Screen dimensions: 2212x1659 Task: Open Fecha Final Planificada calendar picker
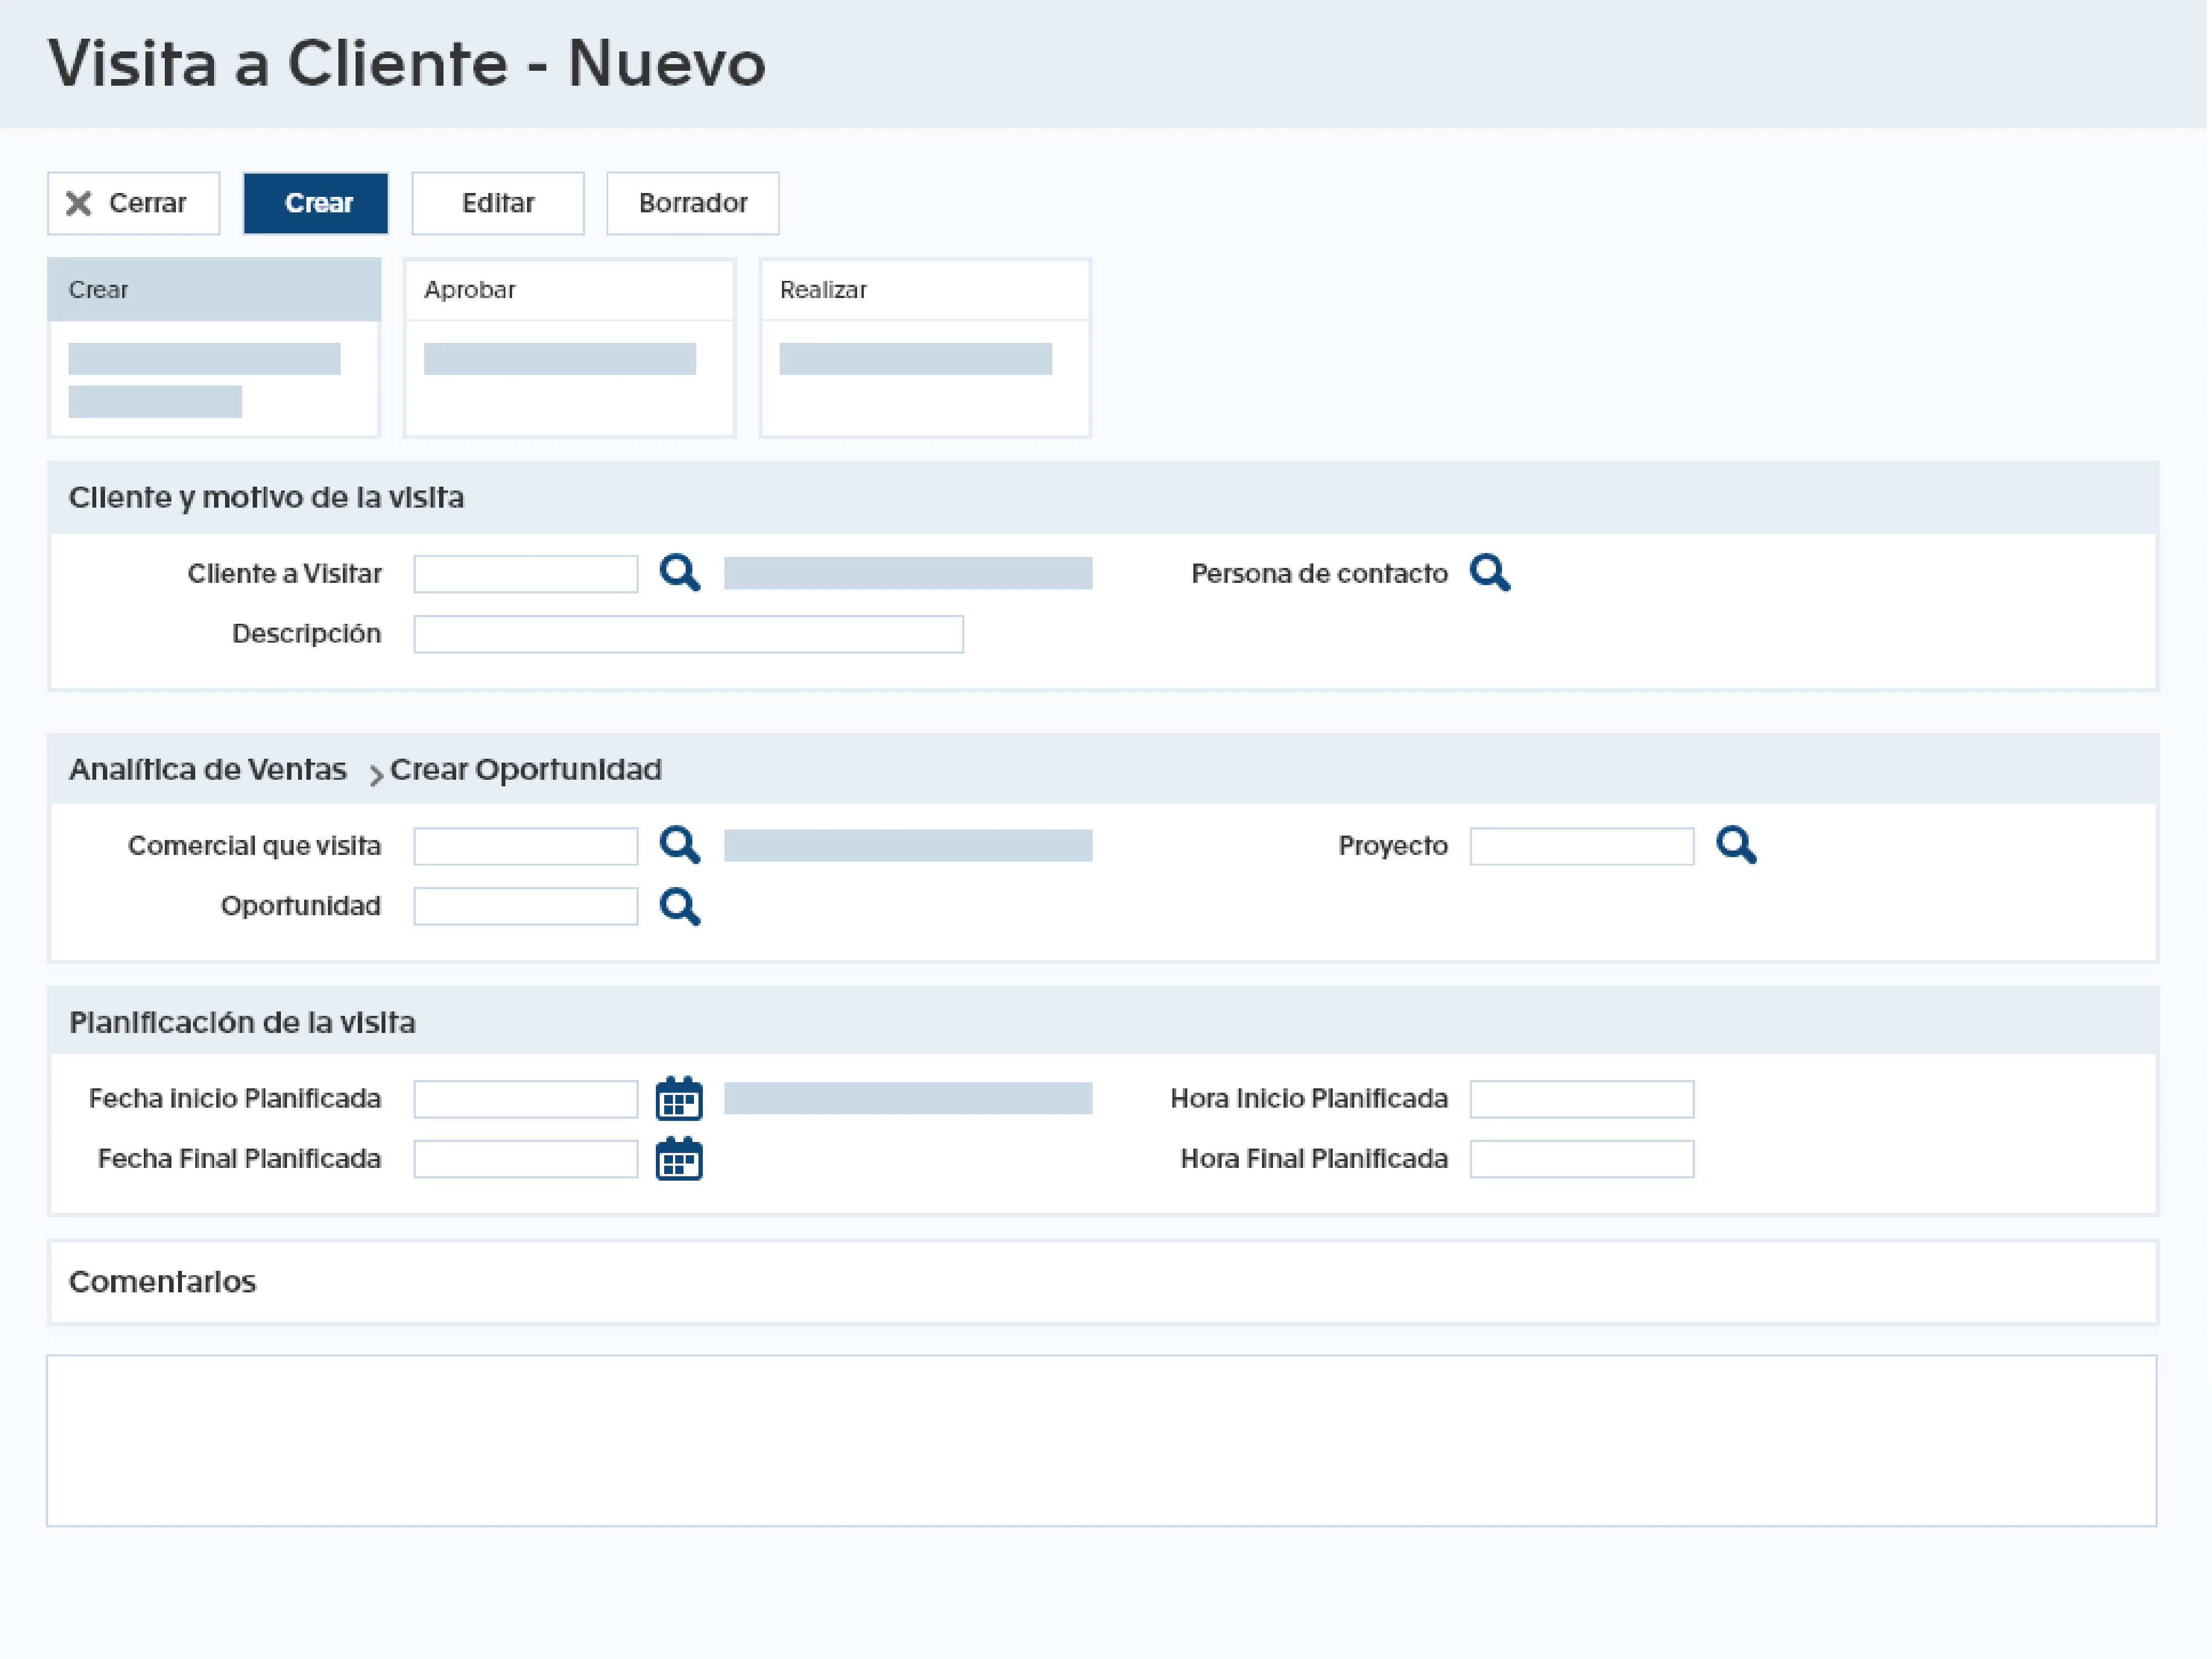679,1159
